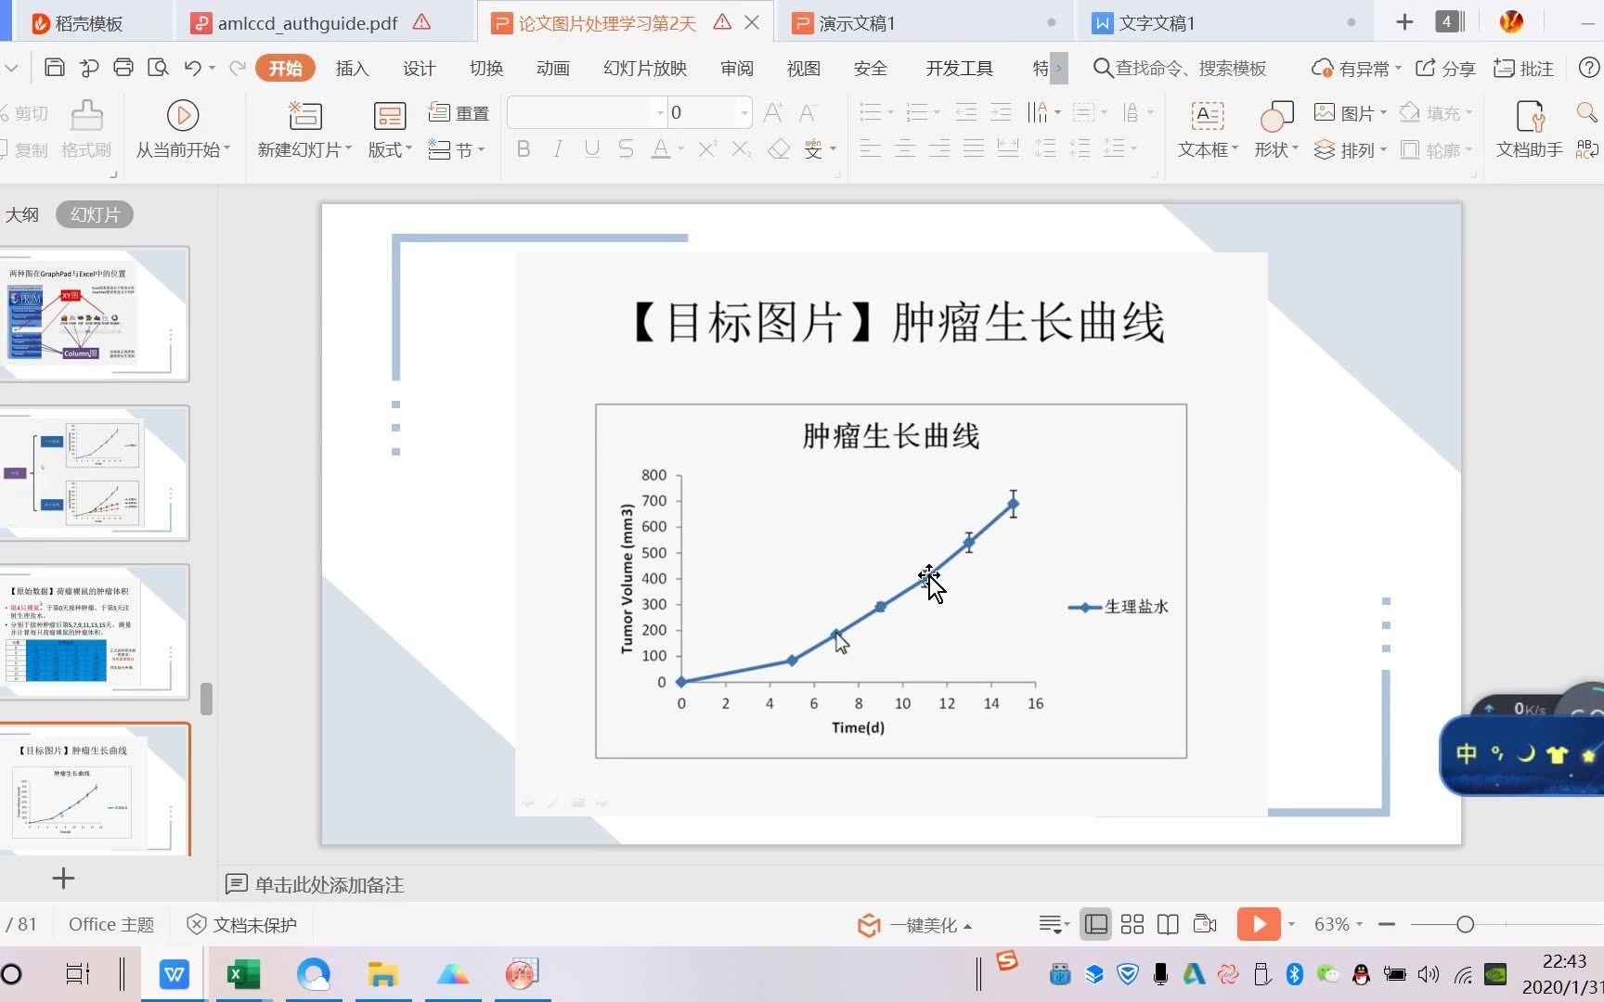Click the 排列 arrange icon
The width and height of the screenshot is (1604, 1002).
[x=1345, y=149]
